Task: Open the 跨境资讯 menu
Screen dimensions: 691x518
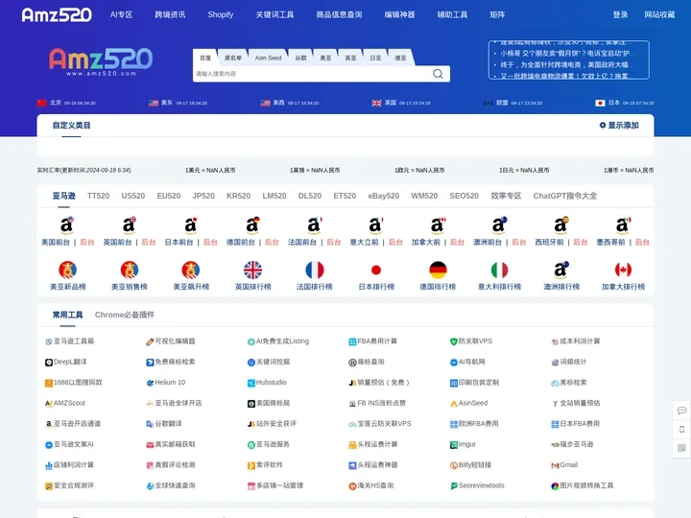Action: pos(170,15)
